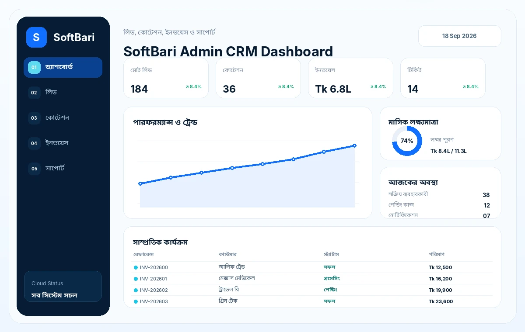Screen dimensions: 525x332
Task: Open the ইনভয়েস Tk 6.8L card
Action: 350,78
